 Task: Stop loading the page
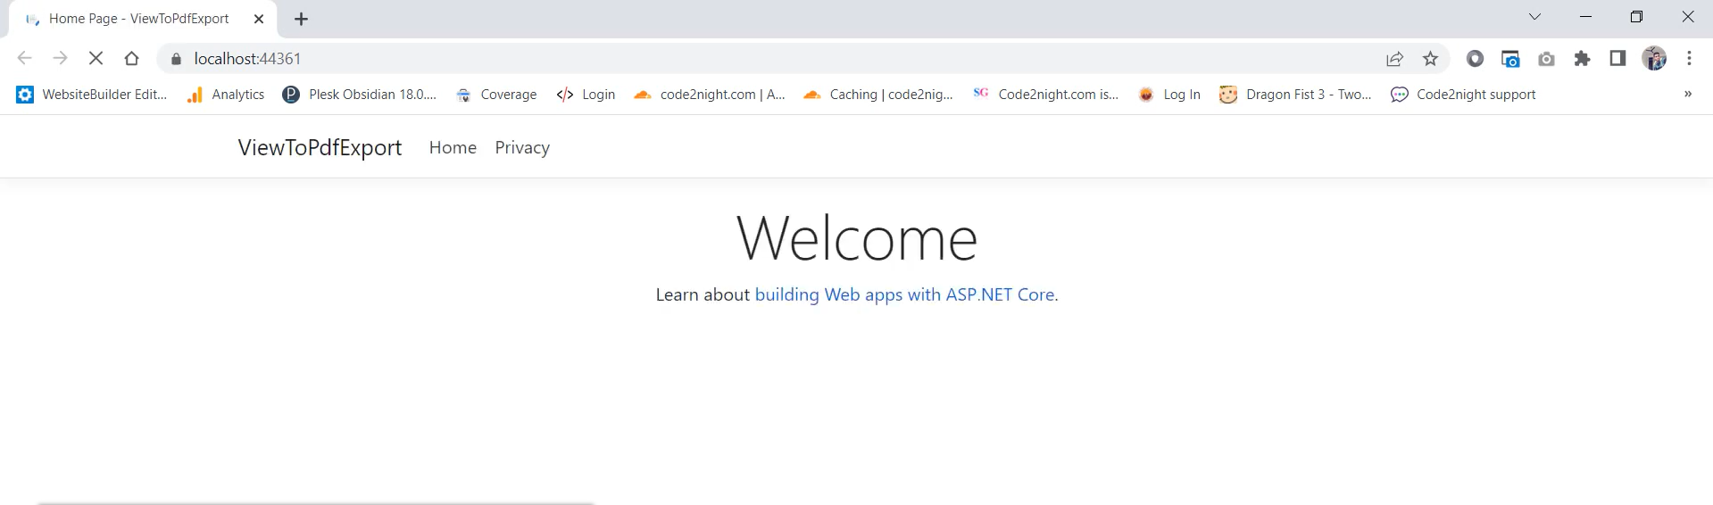(x=96, y=59)
